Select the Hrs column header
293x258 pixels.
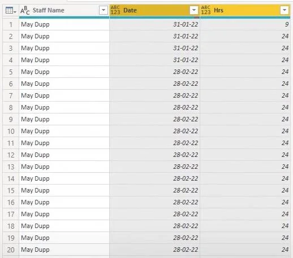pos(245,10)
